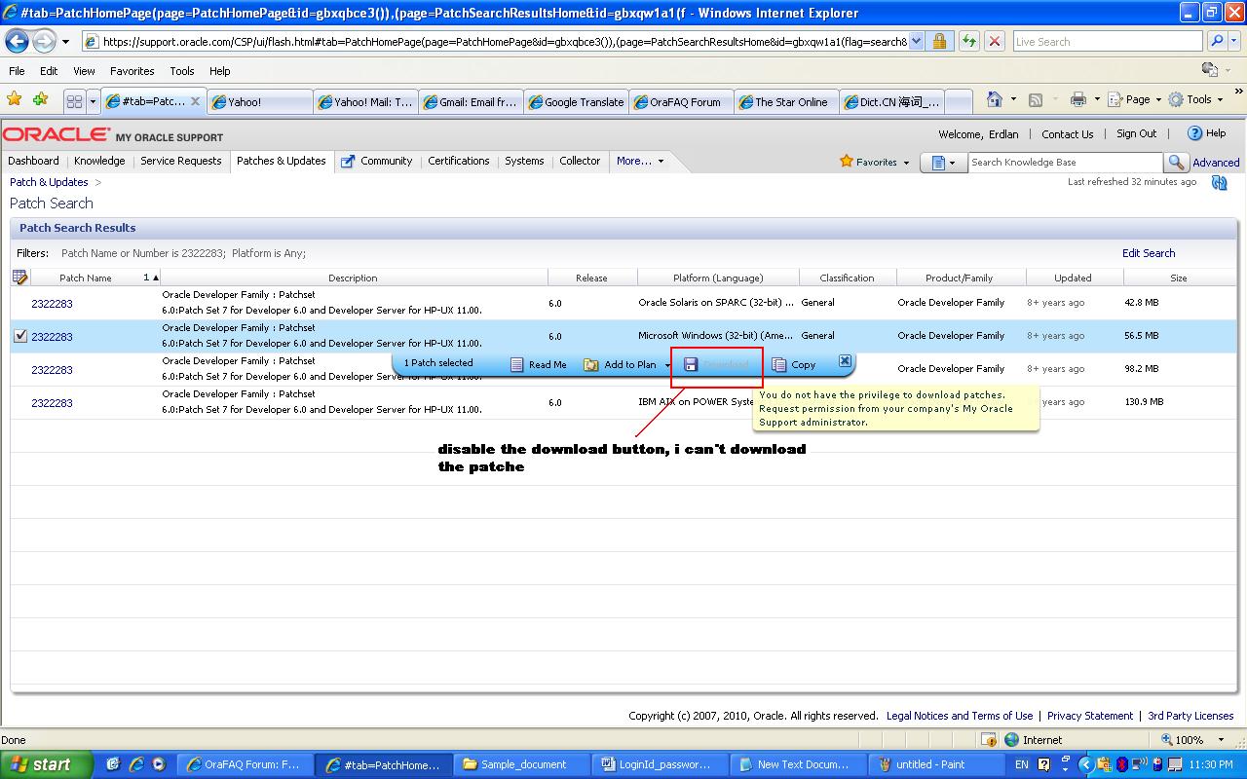
Task: Click the Copy button in patch popup
Action: tap(794, 364)
